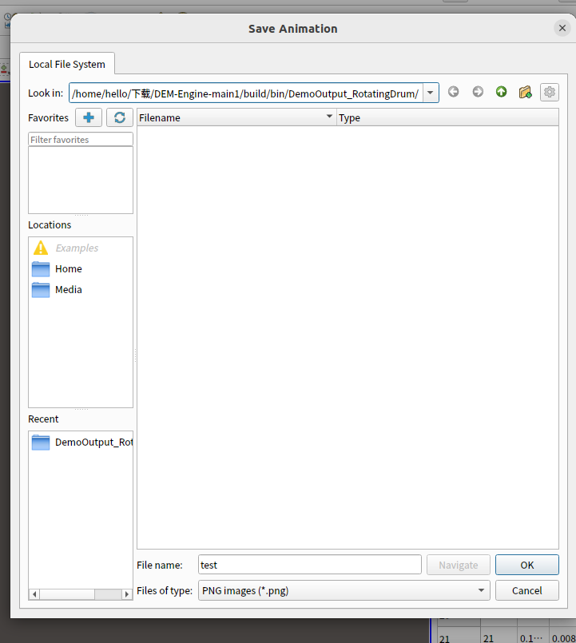Screen dimensions: 576x643
Task: Expand the Look in path dropdown
Action: coord(431,93)
